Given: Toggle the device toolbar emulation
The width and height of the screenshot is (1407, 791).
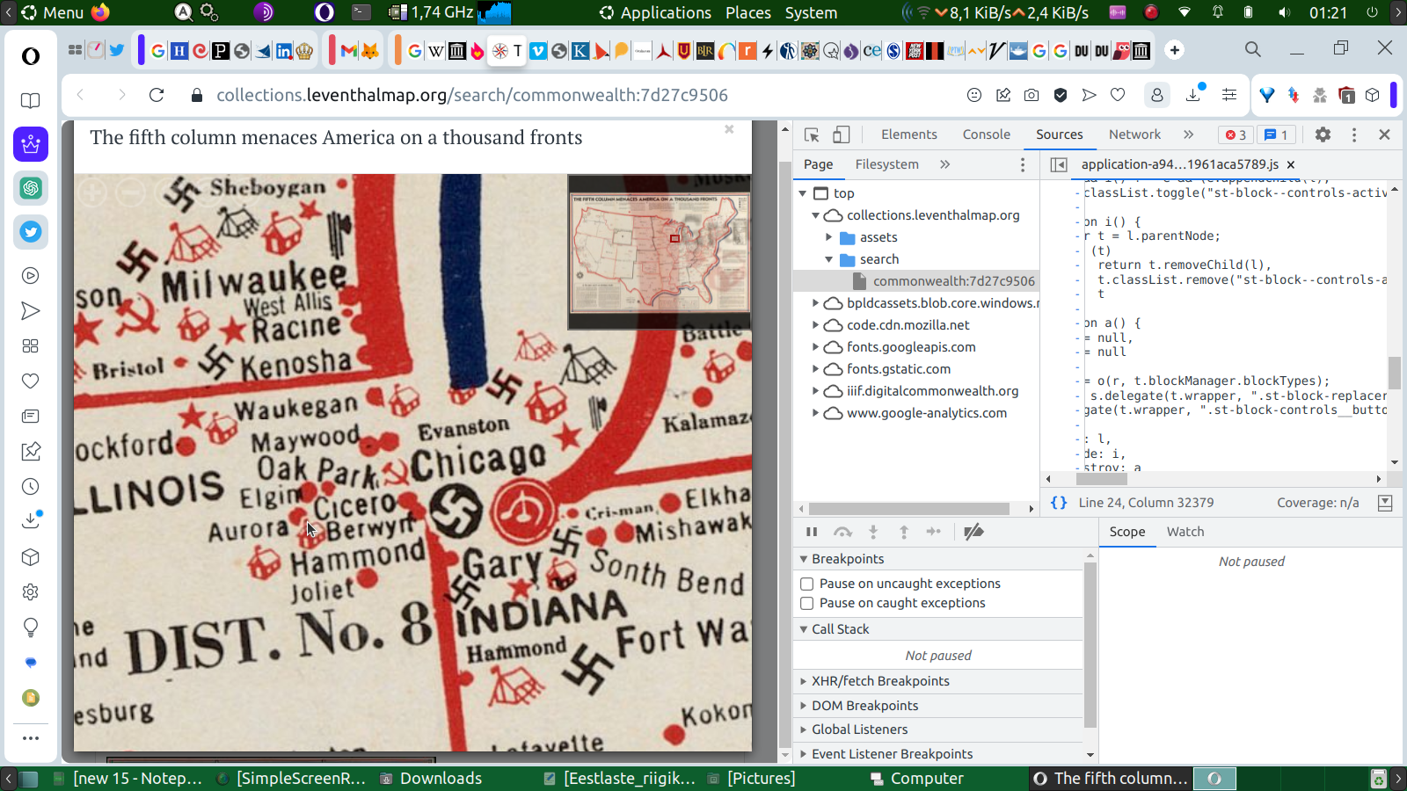Looking at the screenshot, I should tap(842, 134).
